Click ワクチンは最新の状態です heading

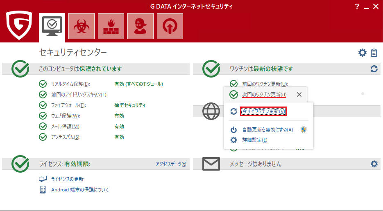click(x=261, y=69)
